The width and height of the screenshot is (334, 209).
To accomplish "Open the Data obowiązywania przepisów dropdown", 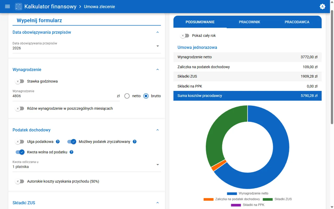I will pos(87,46).
